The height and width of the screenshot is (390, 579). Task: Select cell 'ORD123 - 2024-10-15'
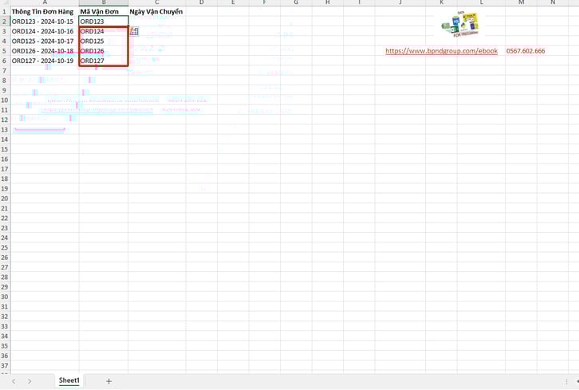45,22
